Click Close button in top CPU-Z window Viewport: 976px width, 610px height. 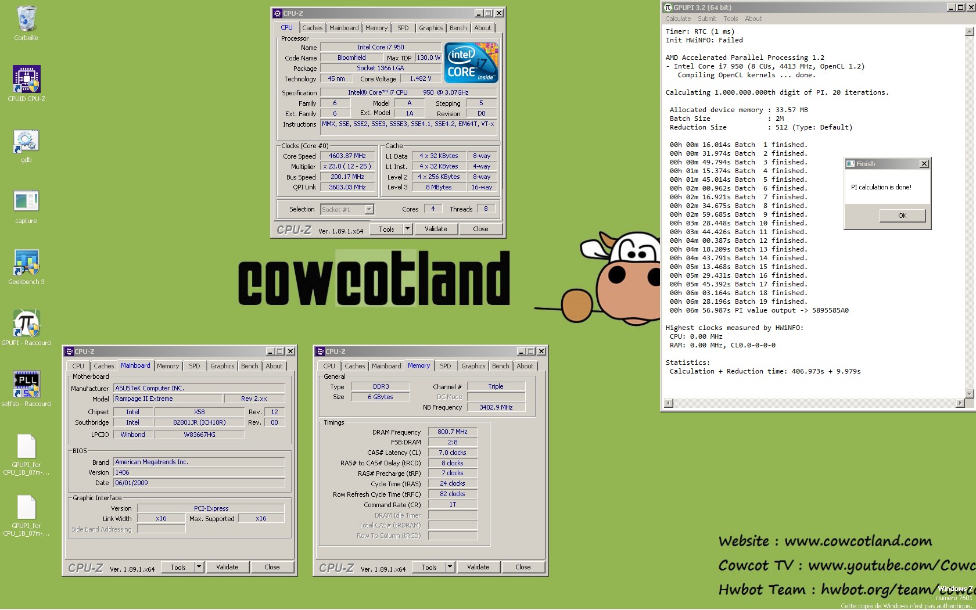click(480, 229)
